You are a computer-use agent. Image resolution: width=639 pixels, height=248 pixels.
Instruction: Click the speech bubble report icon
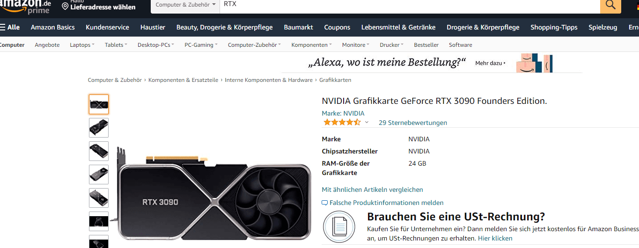tap(325, 203)
